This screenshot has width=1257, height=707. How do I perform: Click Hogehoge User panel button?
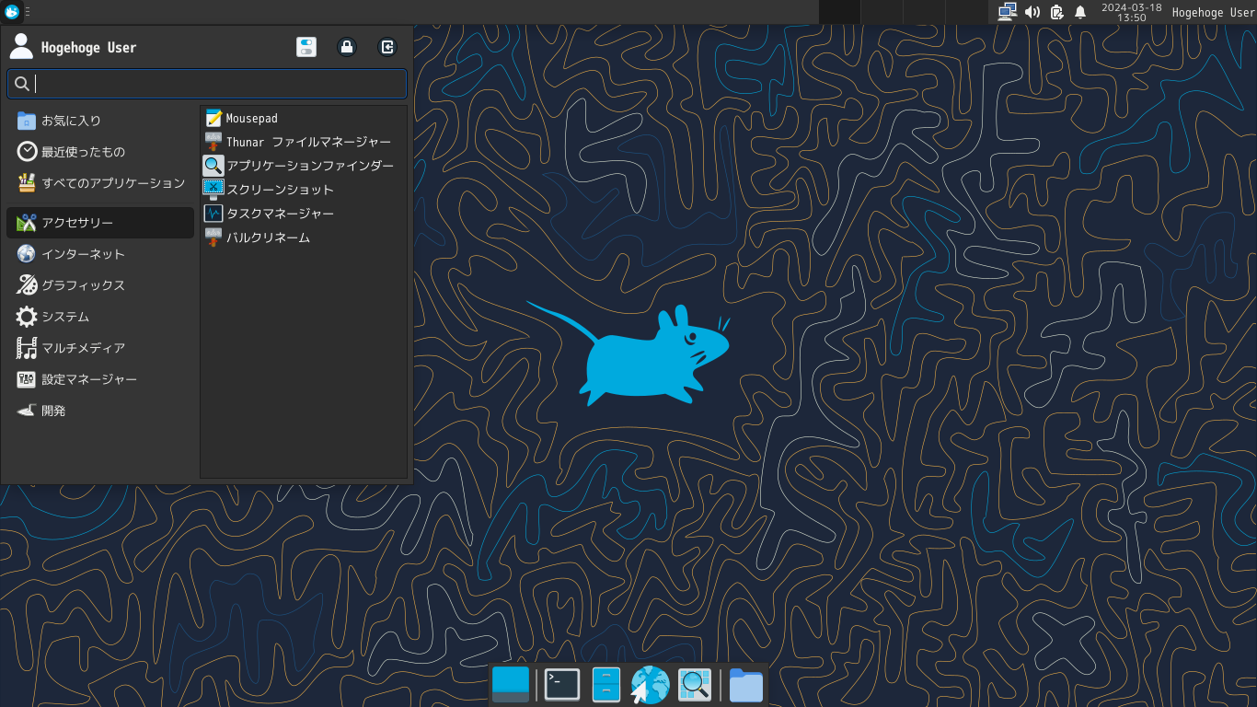[1213, 12]
